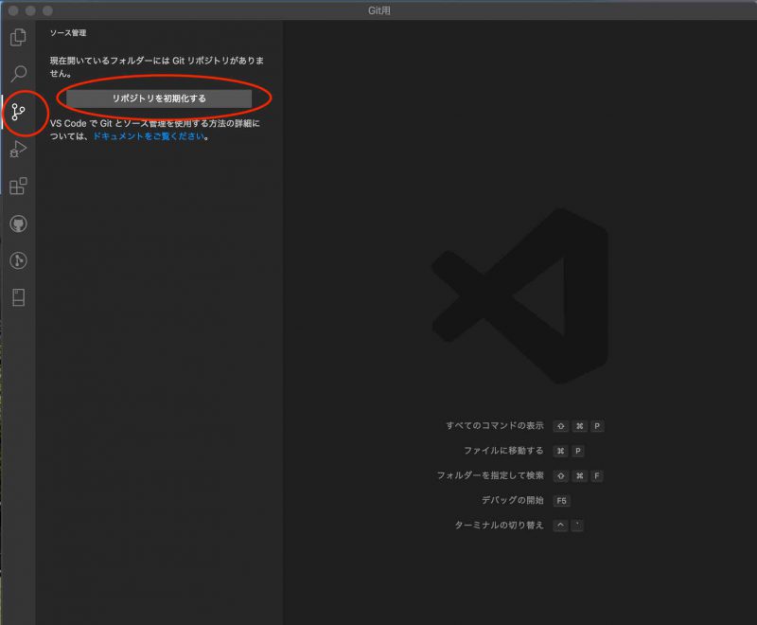Click the フォルダーを指定して検索 shortcut label
This screenshot has height=625, width=757.
click(490, 475)
